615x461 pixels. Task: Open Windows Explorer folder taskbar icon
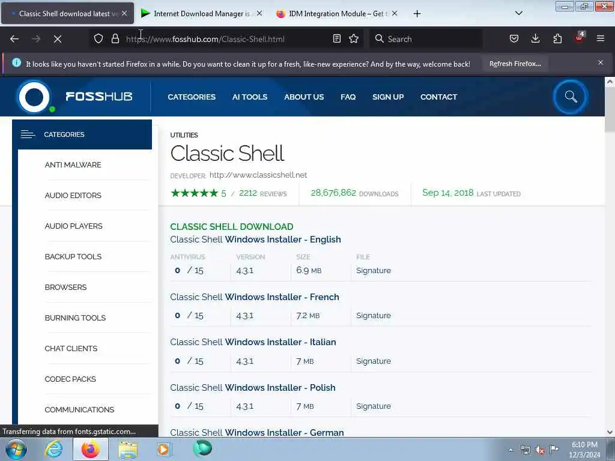click(x=128, y=450)
